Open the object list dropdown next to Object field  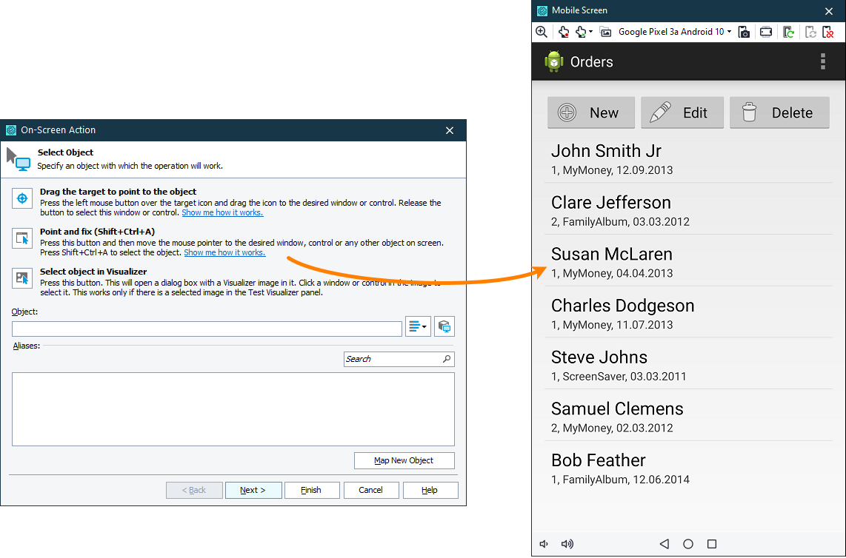point(418,326)
